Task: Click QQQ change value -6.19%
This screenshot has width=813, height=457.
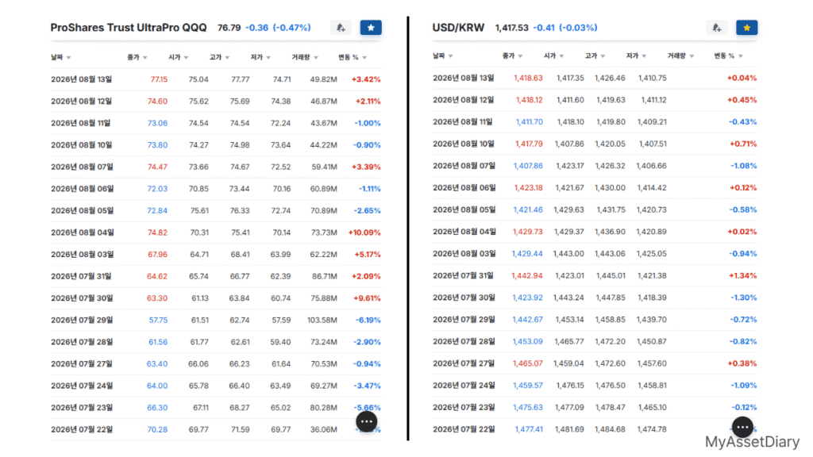Action: (368, 321)
